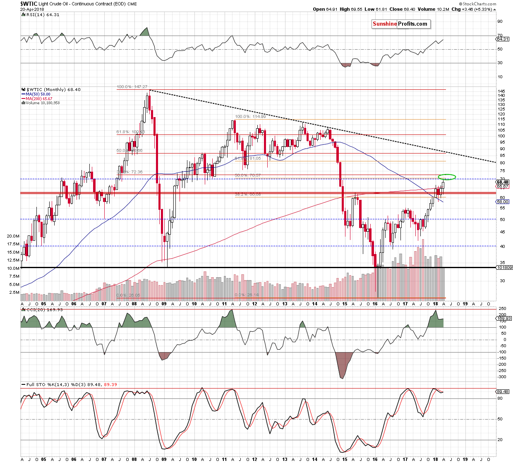Click the '100.0%: 147.27' Fibonacci label
The image size is (513, 463).
coord(132,87)
